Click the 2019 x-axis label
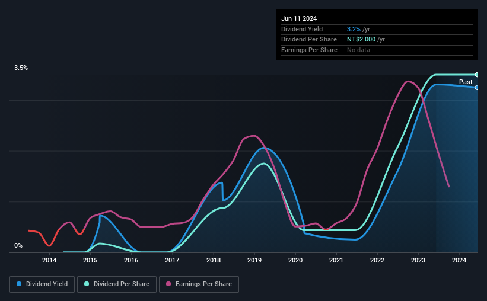This screenshot has height=301, width=487. pos(254,260)
